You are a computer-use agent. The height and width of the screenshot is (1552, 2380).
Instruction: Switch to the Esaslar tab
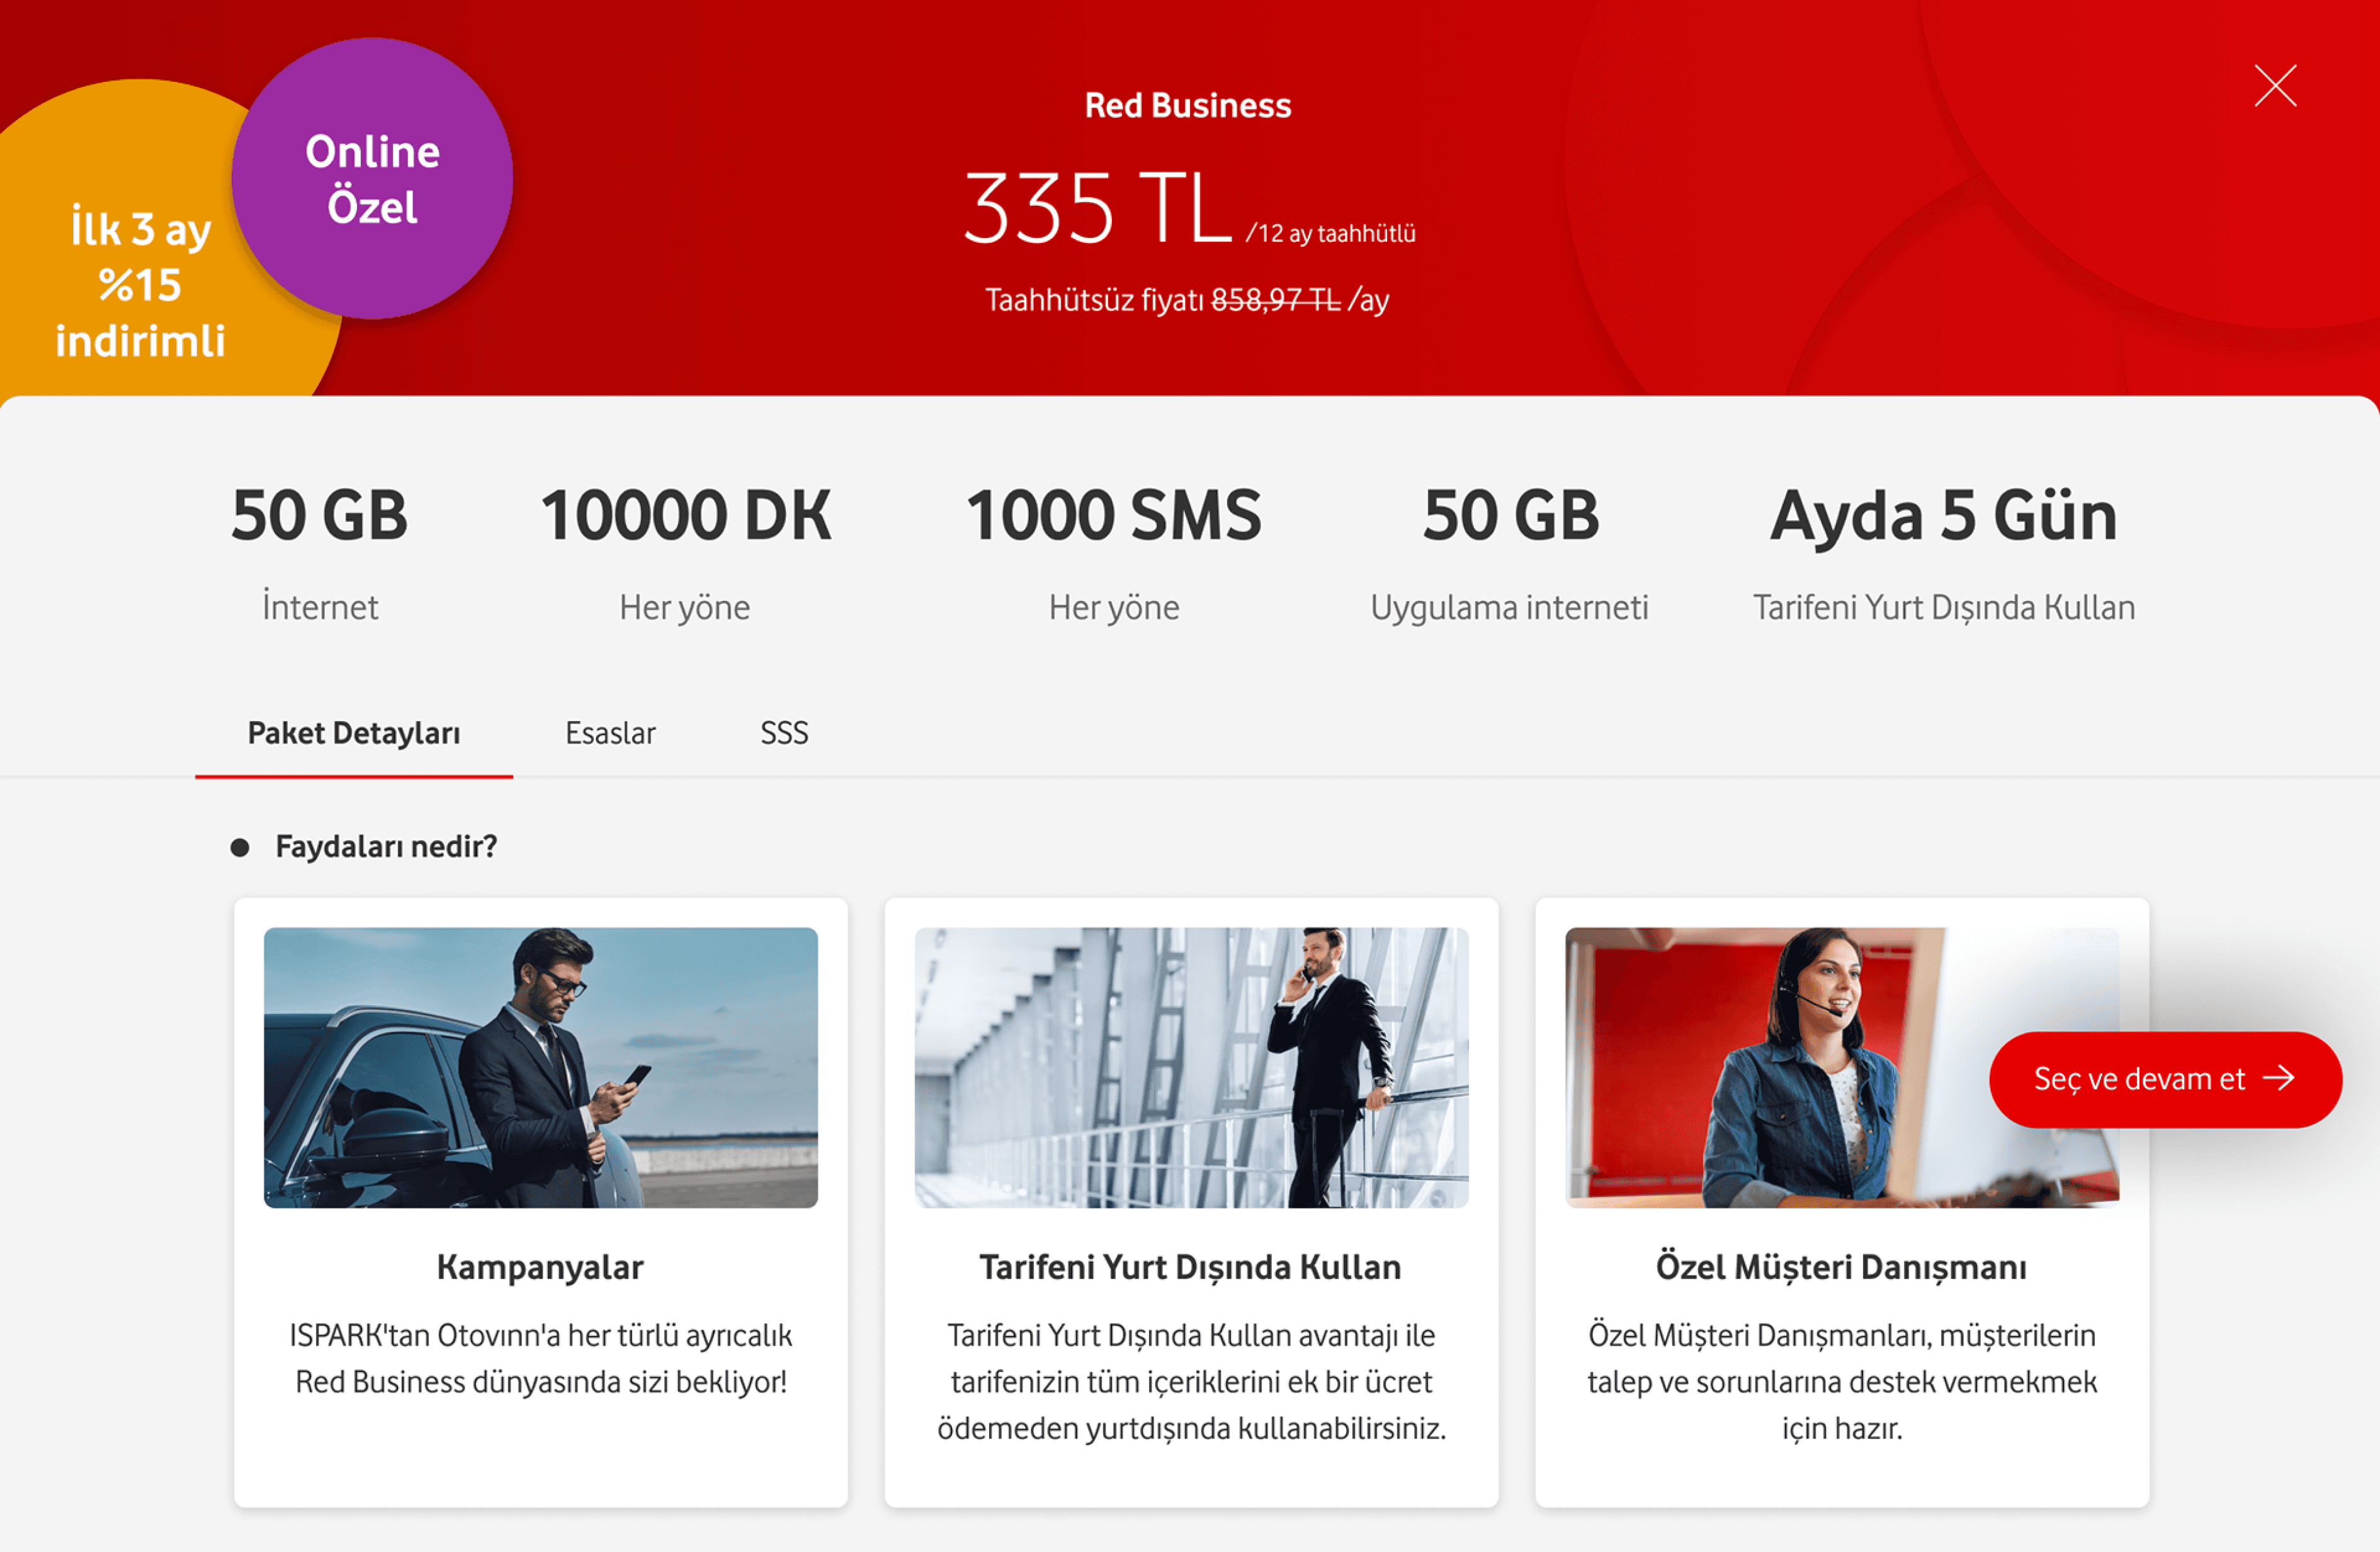pyautogui.click(x=610, y=734)
